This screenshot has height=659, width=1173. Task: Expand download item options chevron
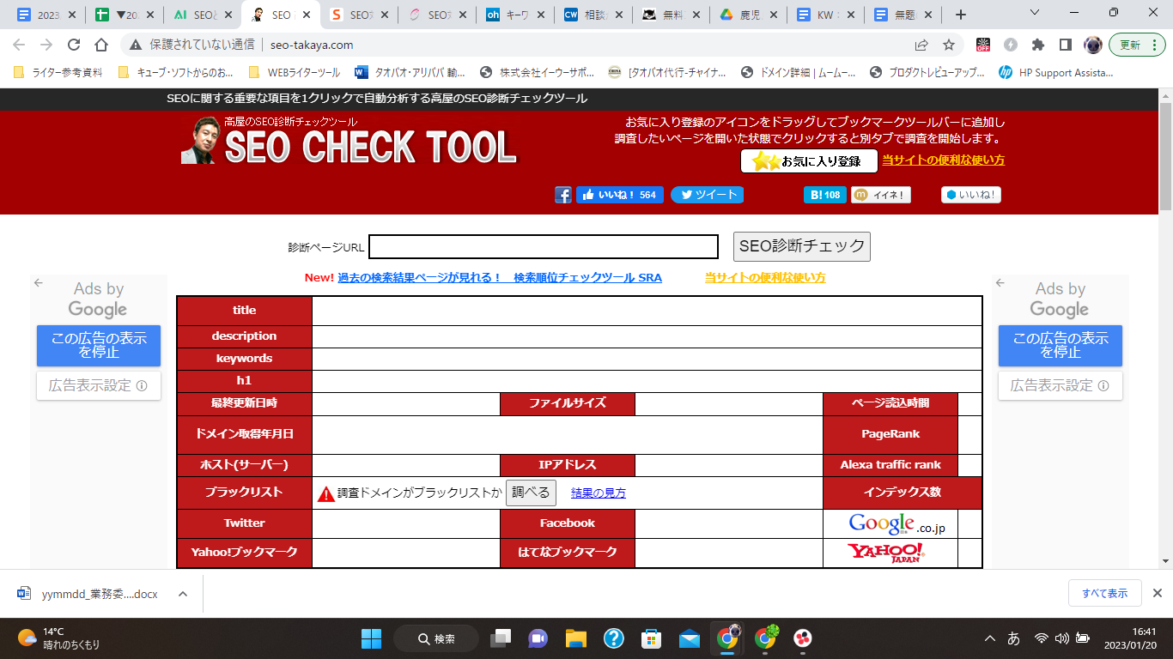[x=182, y=594]
